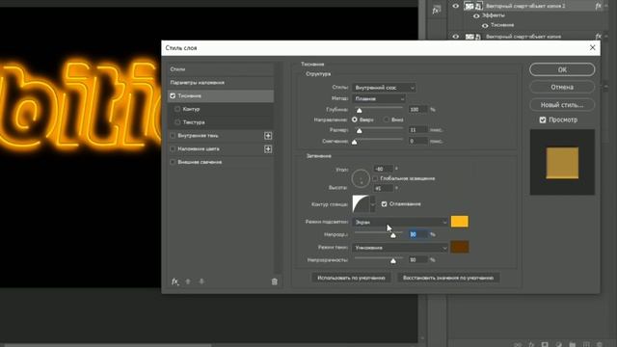Click the Высота value field
The width and height of the screenshot is (617, 347).
[383, 189]
